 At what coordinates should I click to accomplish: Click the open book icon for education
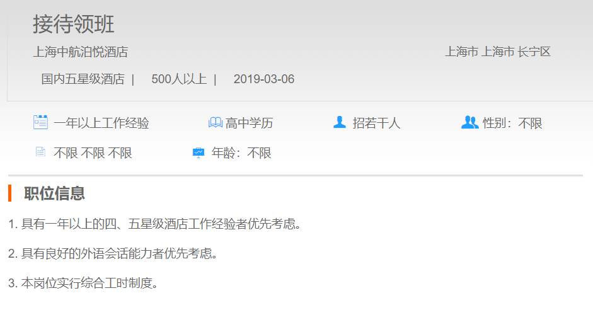pyautogui.click(x=215, y=122)
